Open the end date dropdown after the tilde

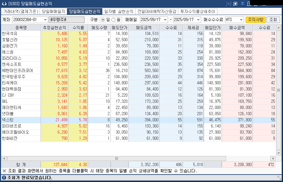coord(198,20)
